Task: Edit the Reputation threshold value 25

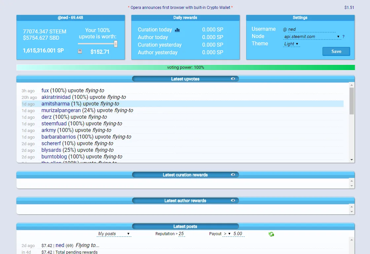Action: pyautogui.click(x=182, y=234)
